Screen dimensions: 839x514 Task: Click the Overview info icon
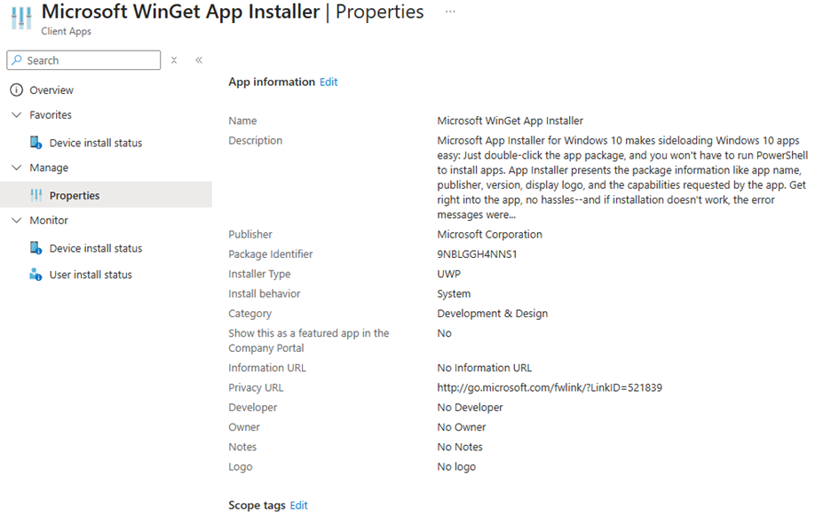pos(17,90)
